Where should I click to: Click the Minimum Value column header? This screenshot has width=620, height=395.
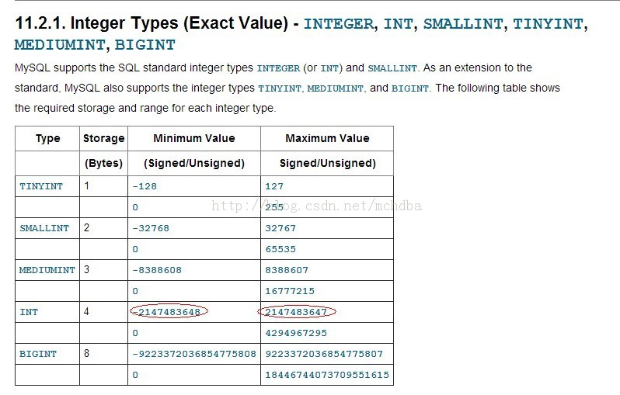[x=194, y=138]
